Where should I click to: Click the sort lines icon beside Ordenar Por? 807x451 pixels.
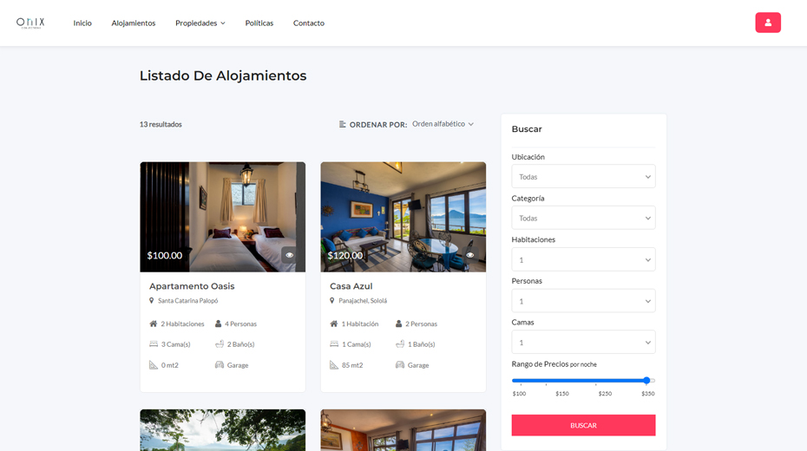[342, 124]
